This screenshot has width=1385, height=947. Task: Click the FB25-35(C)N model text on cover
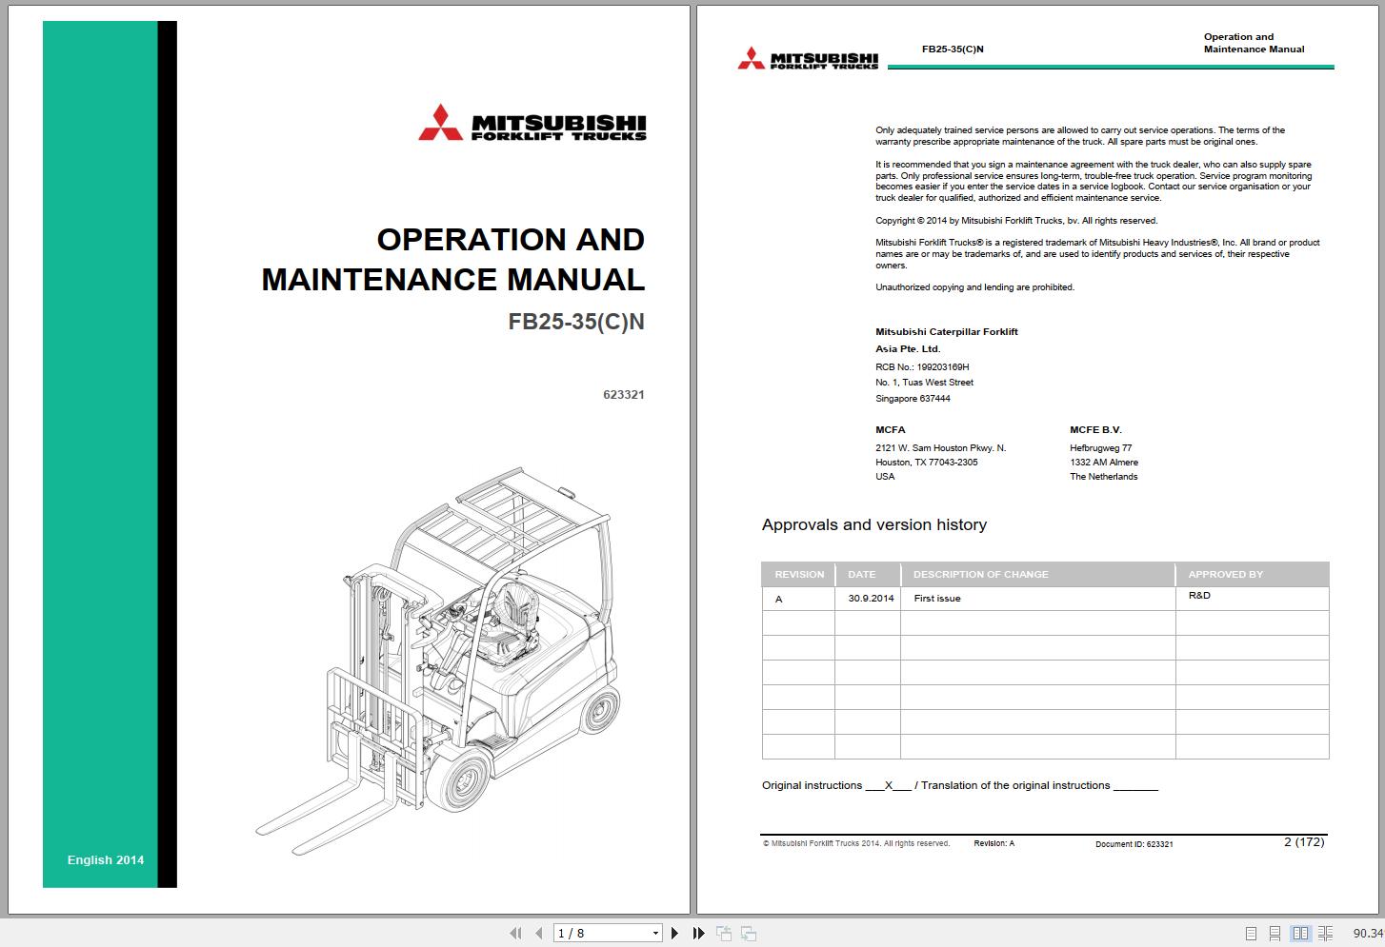coord(576,322)
